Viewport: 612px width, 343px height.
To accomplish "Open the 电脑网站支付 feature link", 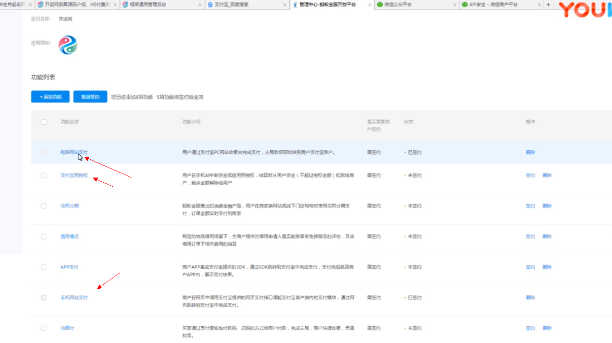I will (x=74, y=152).
